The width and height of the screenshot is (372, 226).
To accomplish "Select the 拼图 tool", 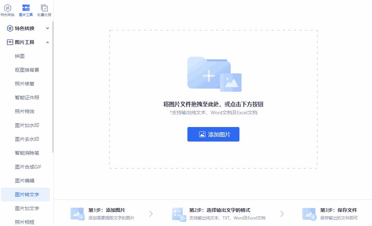I will click(x=20, y=56).
